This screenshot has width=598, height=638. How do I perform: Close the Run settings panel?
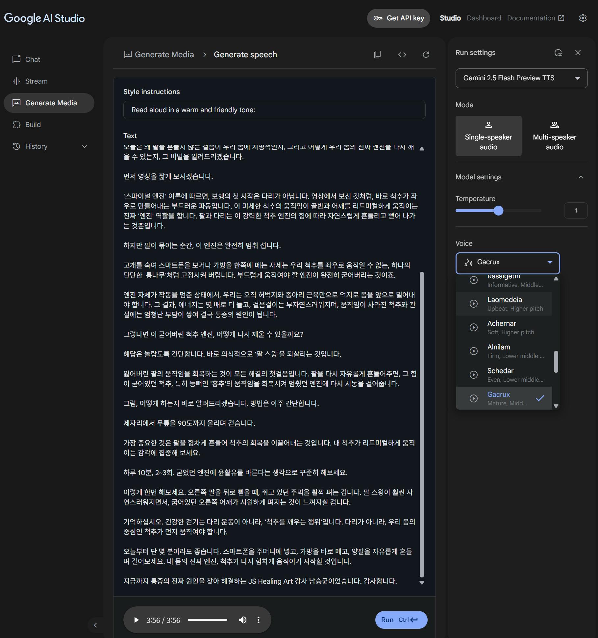click(578, 53)
